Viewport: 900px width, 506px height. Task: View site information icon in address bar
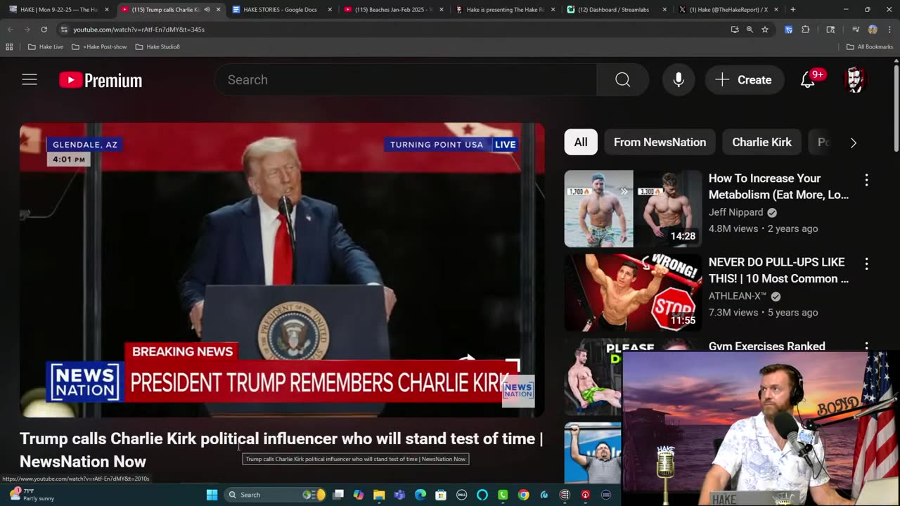(64, 30)
